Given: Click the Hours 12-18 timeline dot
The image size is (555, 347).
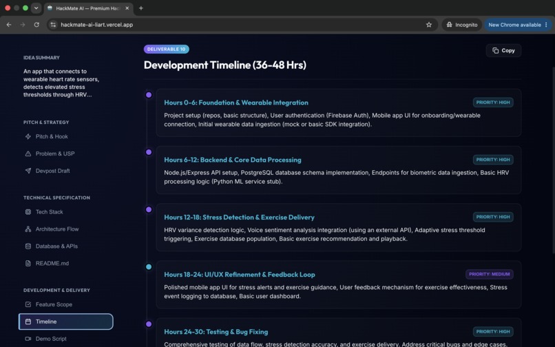Looking at the screenshot, I should (x=149, y=209).
